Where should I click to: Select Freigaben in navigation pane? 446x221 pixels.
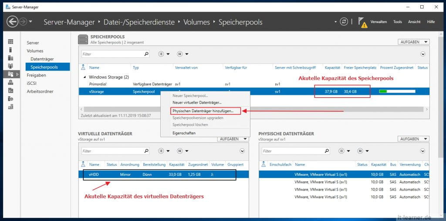tap(36, 75)
